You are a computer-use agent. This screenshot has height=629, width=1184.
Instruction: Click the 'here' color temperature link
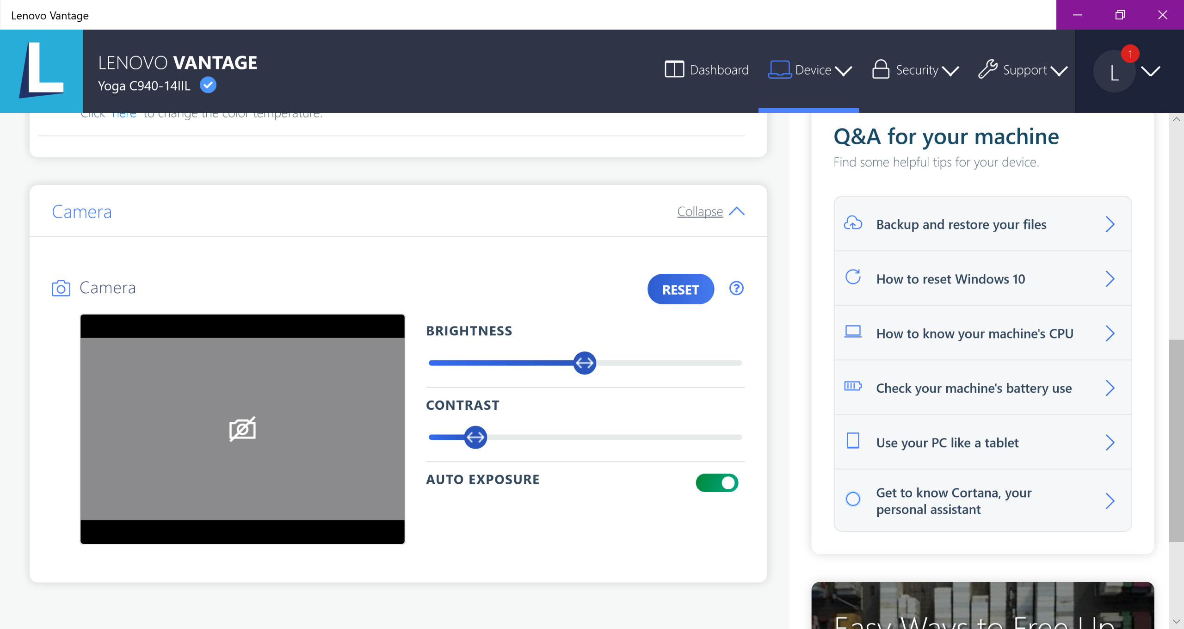pyautogui.click(x=124, y=115)
